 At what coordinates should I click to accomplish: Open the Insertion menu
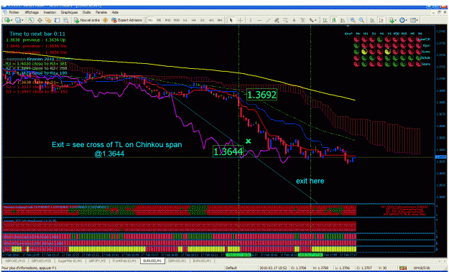(x=50, y=12)
